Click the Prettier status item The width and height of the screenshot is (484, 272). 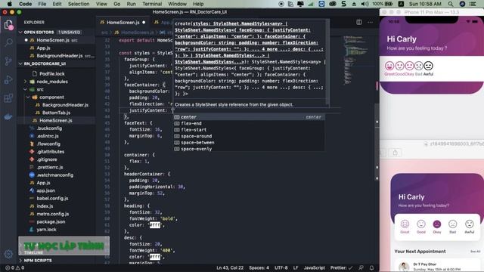tap(341, 267)
